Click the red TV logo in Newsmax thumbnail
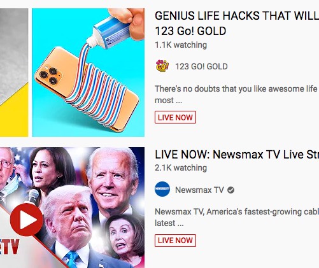This screenshot has width=319, height=268. tap(10, 246)
